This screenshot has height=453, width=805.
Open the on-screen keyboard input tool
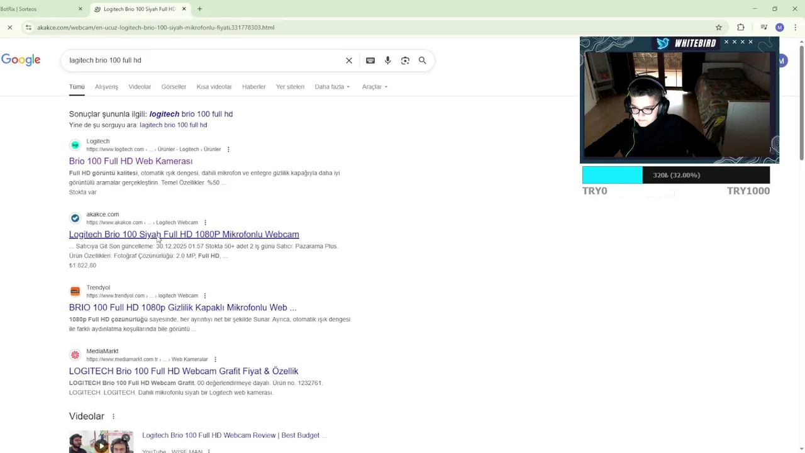coord(370,60)
